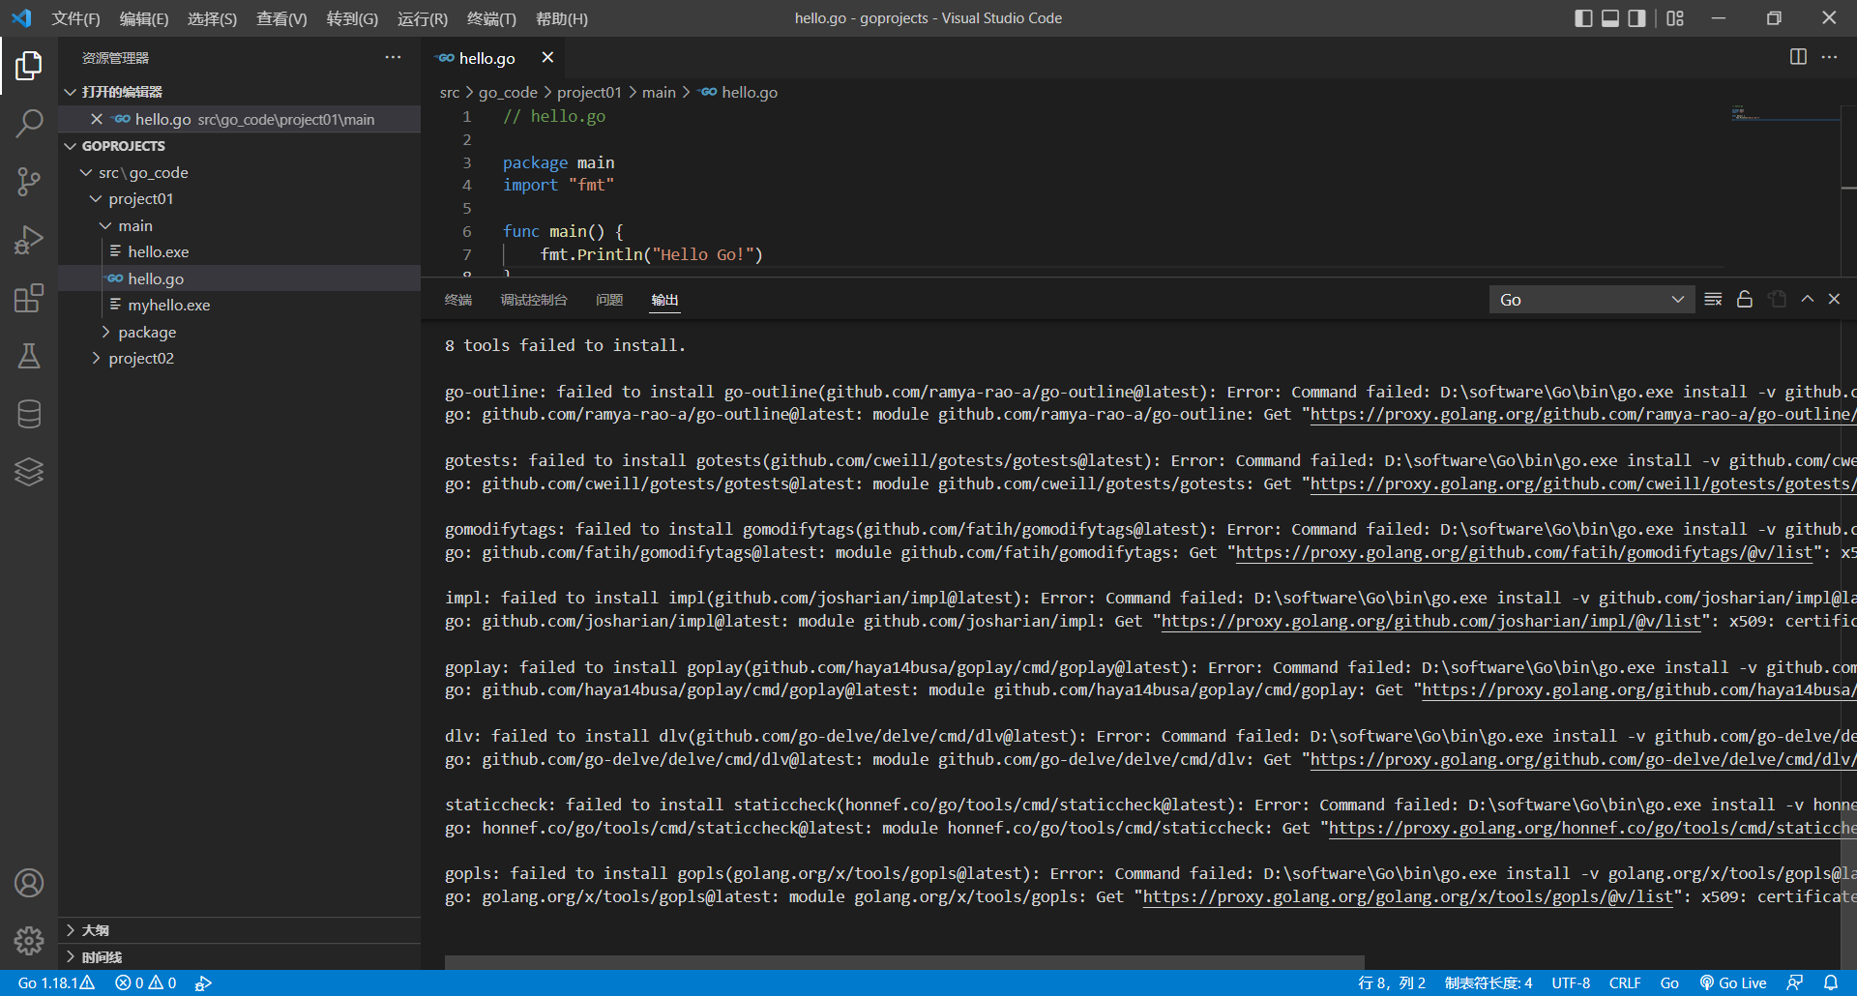Screen dimensions: 1857x996
Task: Toggle primary side bar visibility
Action: (1583, 18)
